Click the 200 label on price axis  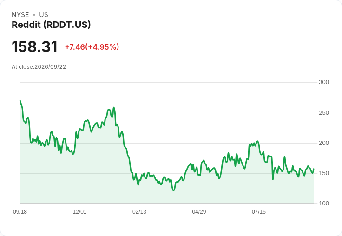tap(324, 143)
